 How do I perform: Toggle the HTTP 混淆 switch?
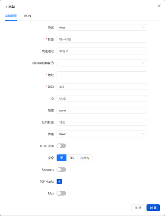(61, 146)
